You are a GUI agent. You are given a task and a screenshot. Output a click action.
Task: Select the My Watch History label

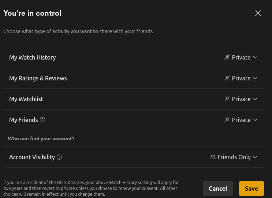(x=33, y=57)
